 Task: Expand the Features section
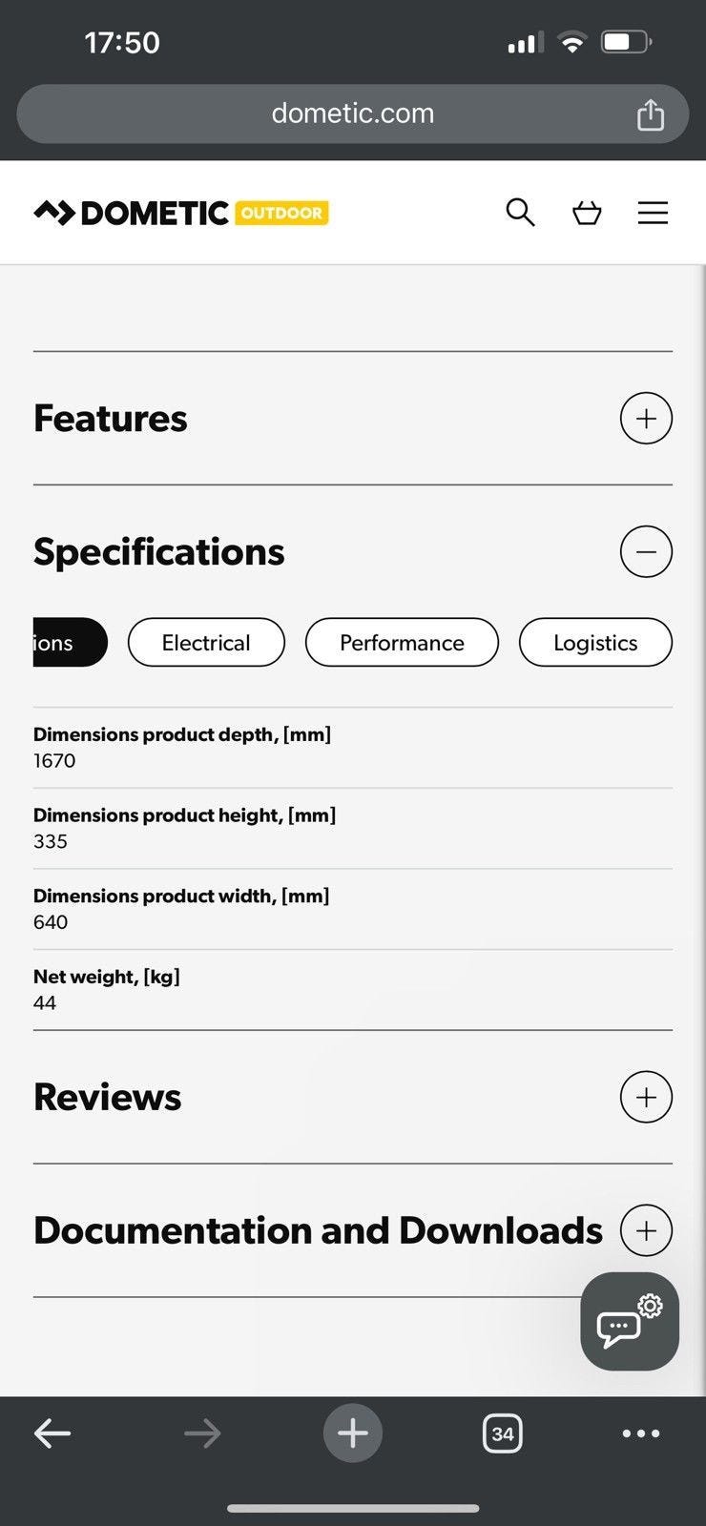coord(646,418)
